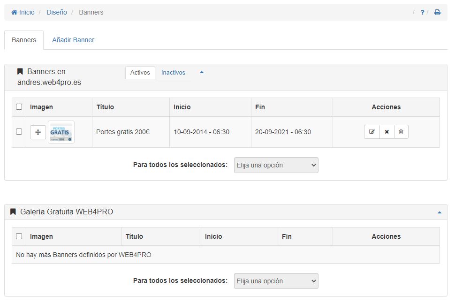Open the Diseño breadcrumb link
455x303 pixels.
tap(57, 12)
